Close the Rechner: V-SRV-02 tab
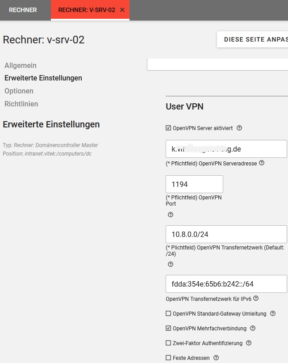The image size is (288, 363). (x=122, y=10)
